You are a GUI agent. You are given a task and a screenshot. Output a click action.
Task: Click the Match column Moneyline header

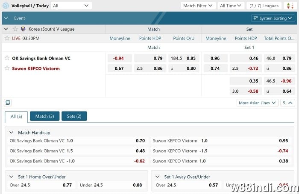[x=120, y=38]
